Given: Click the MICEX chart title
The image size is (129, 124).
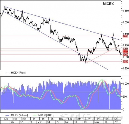Looking at the screenshot, I should (108, 4).
